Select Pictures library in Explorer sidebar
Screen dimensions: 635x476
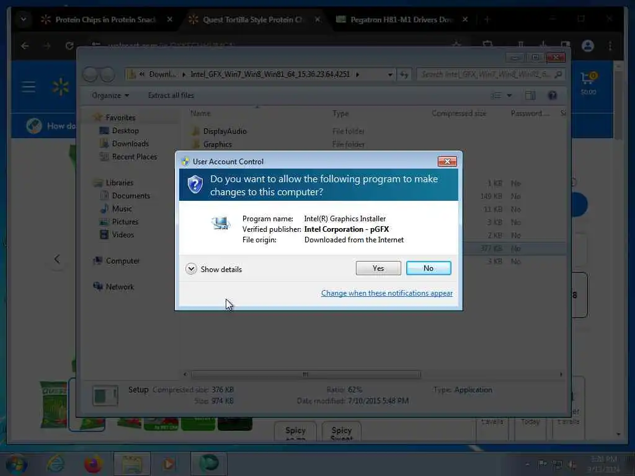click(125, 222)
